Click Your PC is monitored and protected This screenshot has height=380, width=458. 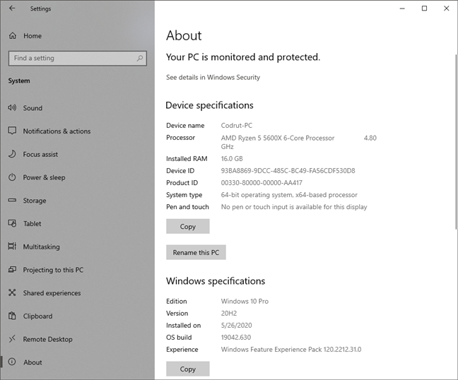pyautogui.click(x=243, y=57)
